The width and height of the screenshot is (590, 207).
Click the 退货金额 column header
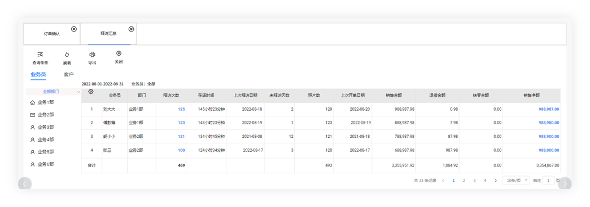pos(437,96)
